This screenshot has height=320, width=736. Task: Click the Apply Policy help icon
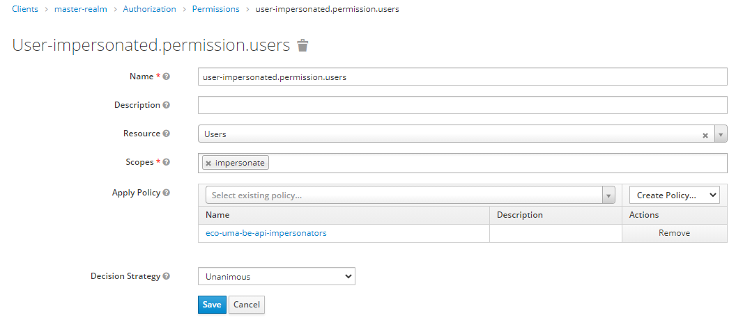click(167, 193)
